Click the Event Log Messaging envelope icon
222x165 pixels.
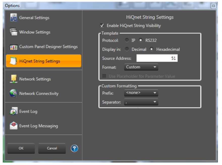pos(13,126)
